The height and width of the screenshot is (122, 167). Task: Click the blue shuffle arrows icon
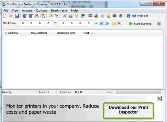coord(101,23)
